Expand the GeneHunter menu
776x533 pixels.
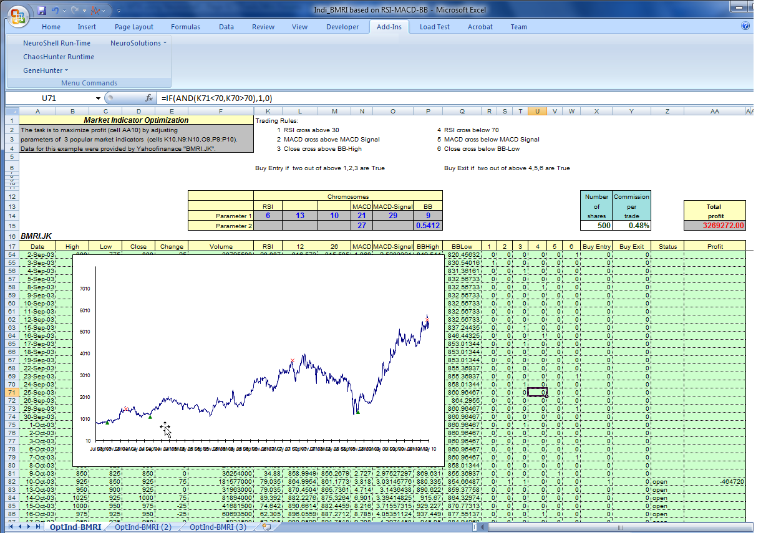[45, 70]
